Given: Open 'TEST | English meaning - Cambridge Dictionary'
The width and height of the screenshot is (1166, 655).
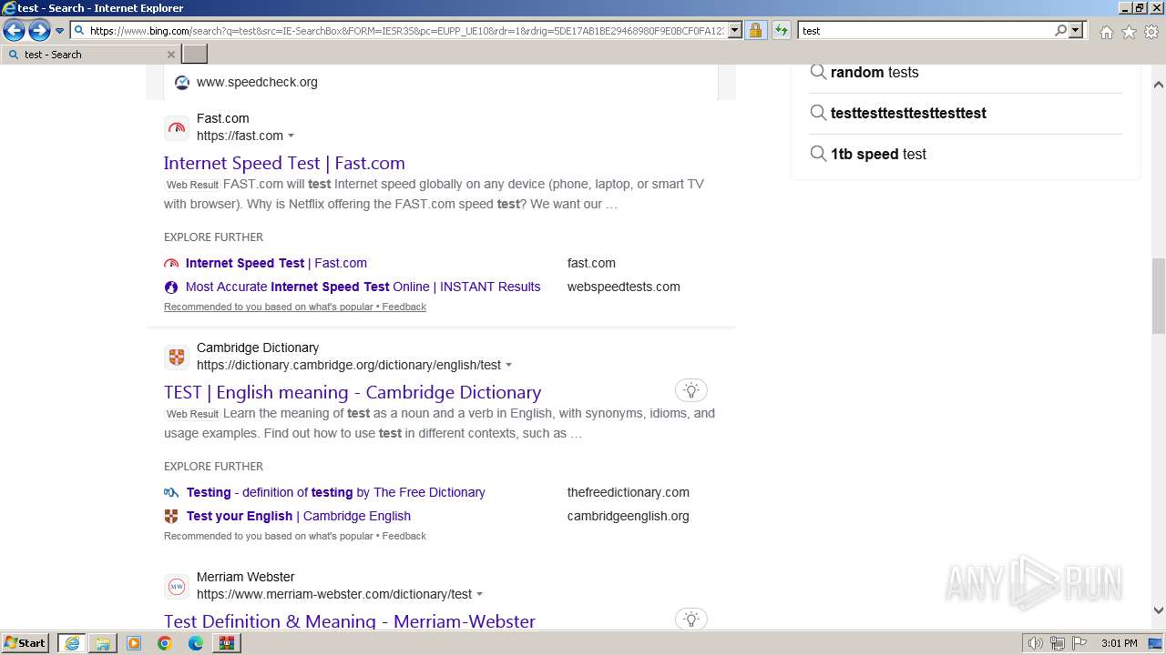Looking at the screenshot, I should point(353,392).
